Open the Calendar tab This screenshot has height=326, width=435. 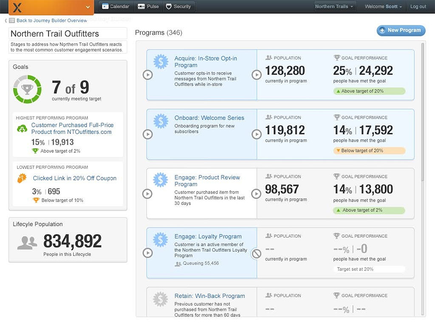[x=116, y=6]
